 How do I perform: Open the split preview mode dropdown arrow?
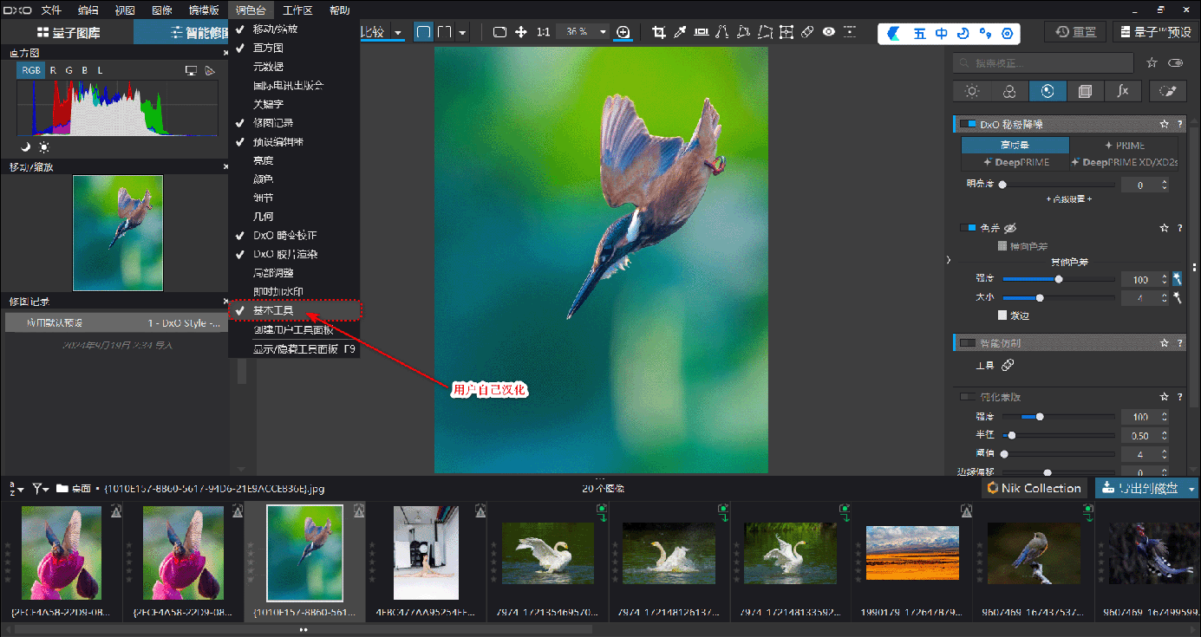(x=463, y=32)
